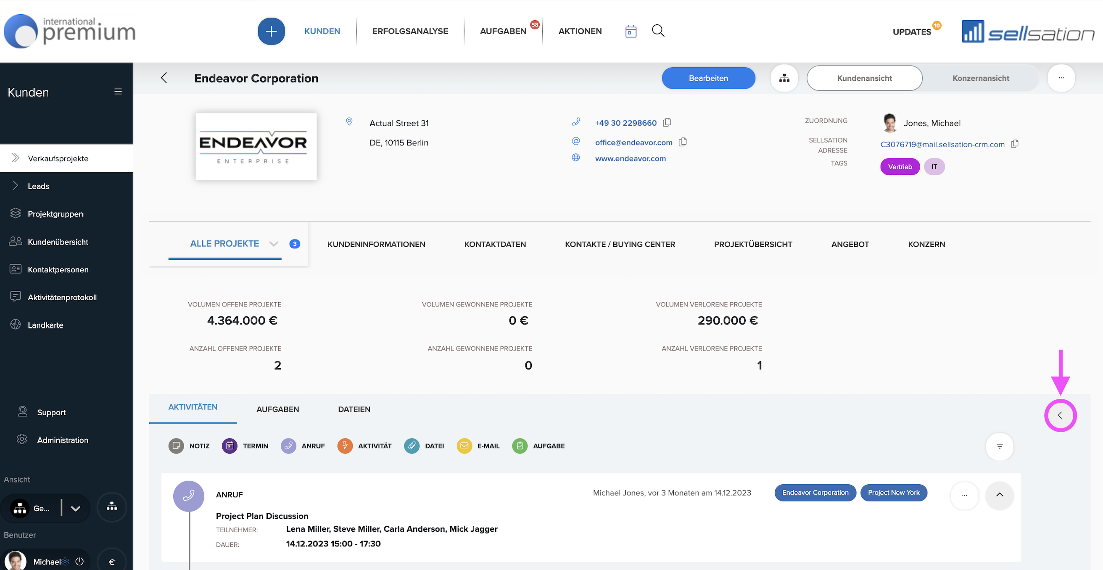Screen dimensions: 1103x570
Task: Open the Updates notifications
Action: pos(912,32)
